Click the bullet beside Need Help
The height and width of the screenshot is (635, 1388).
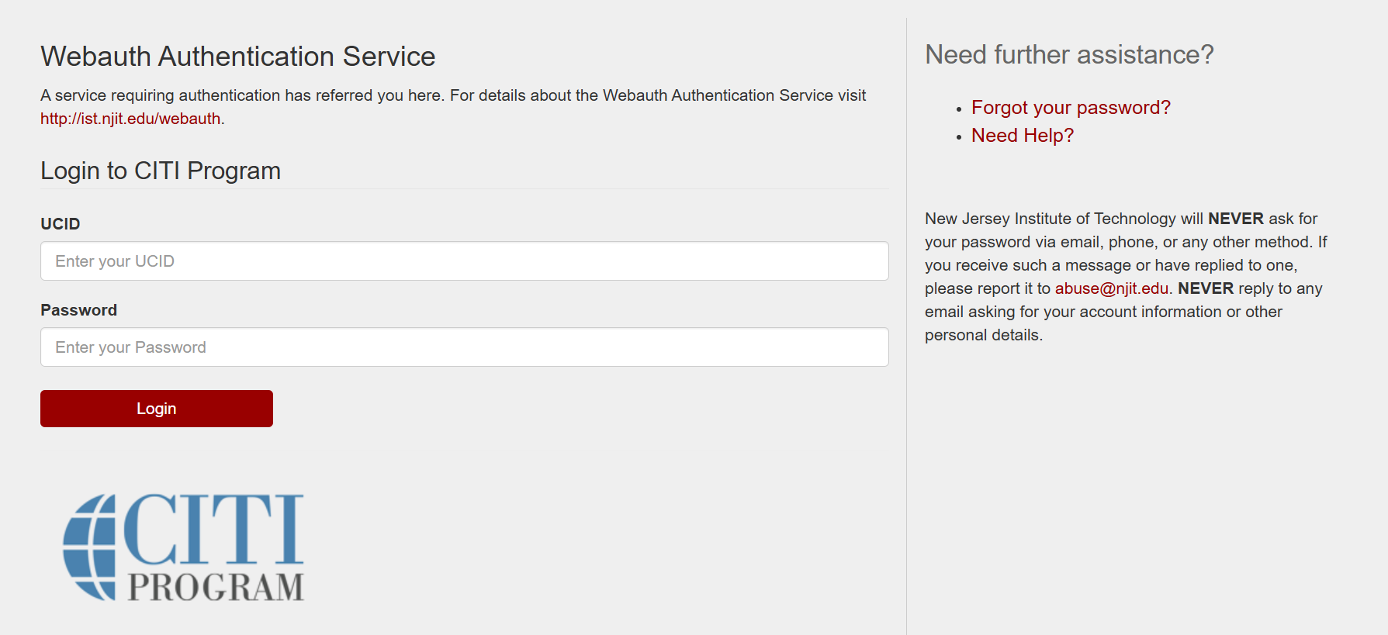coord(959,138)
